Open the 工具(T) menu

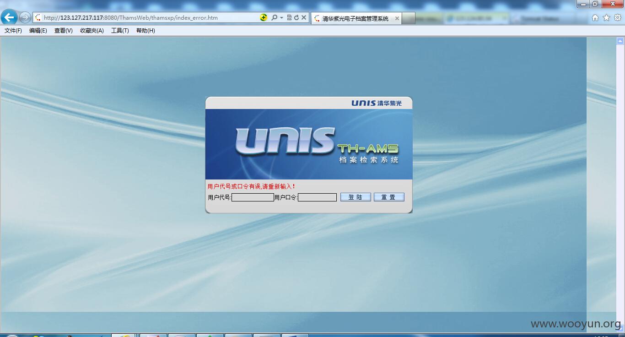(x=120, y=31)
